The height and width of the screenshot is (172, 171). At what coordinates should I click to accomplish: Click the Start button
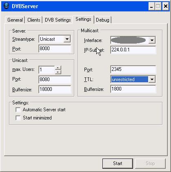[118, 163]
